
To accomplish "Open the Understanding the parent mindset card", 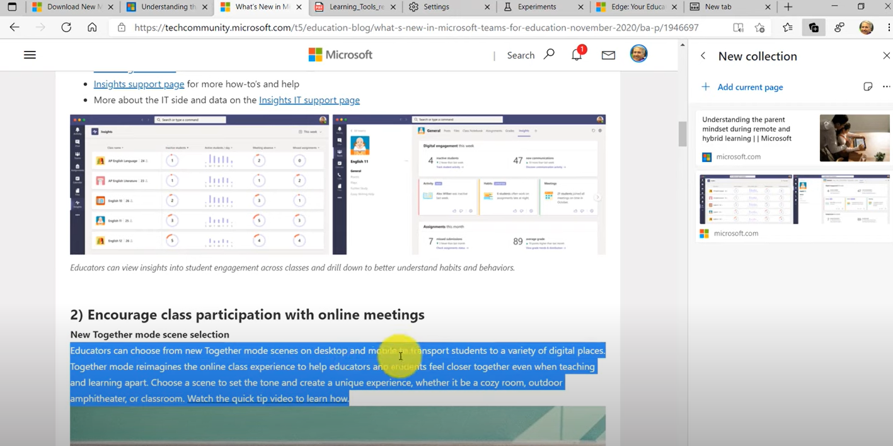I will (793, 138).
